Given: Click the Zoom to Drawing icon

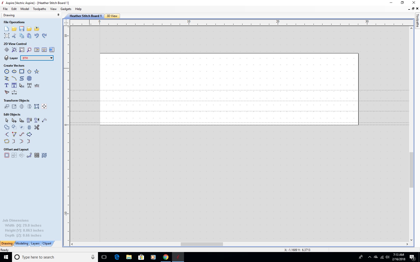Looking at the screenshot, I should click(22, 50).
